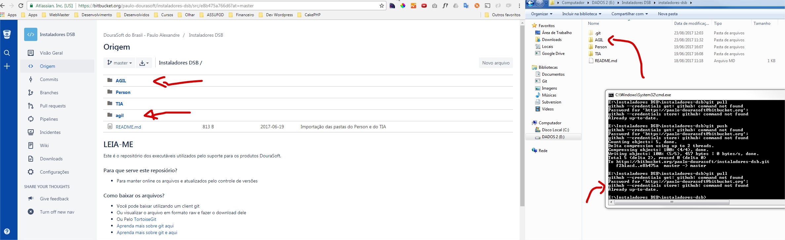Select README.md file in Explorer window
Viewport: 785px width, 240px height.
click(606, 61)
